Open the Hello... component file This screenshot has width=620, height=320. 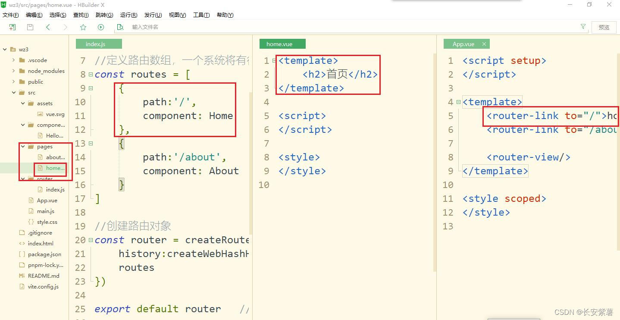[x=51, y=136]
